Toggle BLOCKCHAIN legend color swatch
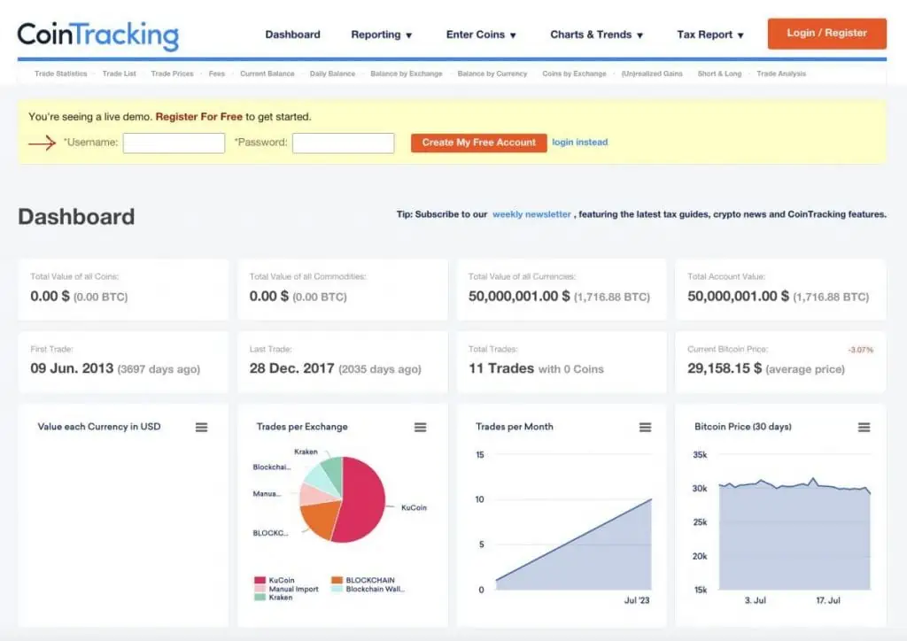The width and height of the screenshot is (907, 641). coord(337,580)
